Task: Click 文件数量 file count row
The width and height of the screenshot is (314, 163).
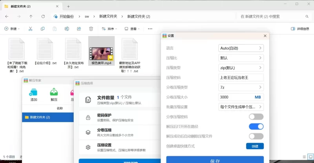Action: tap(120, 100)
